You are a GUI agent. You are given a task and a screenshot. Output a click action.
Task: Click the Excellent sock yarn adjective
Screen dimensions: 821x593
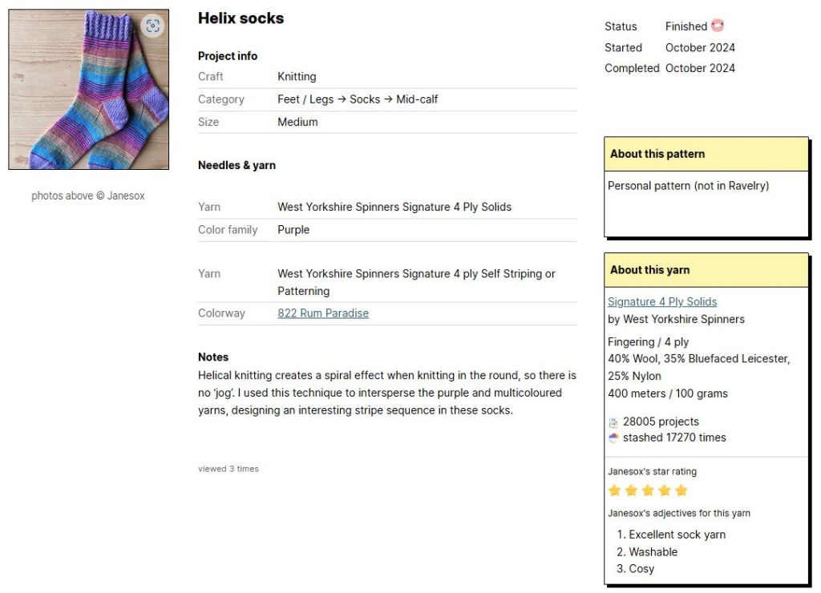point(677,535)
